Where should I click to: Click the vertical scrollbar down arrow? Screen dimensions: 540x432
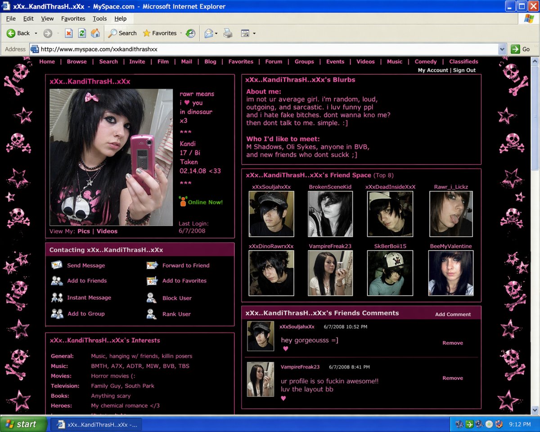[x=535, y=410]
